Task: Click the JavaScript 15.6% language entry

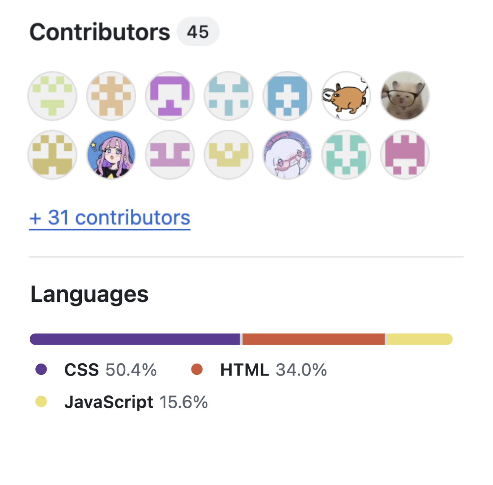Action: 136,402
